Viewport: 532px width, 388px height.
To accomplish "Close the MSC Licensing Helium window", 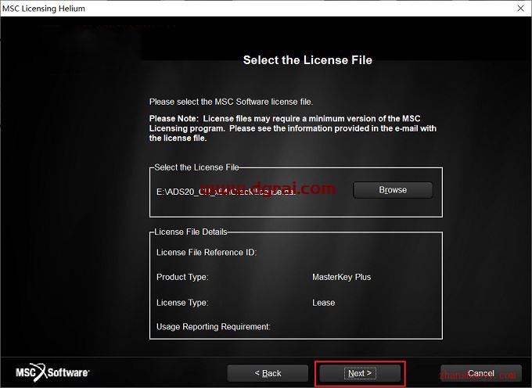I will (520, 9).
